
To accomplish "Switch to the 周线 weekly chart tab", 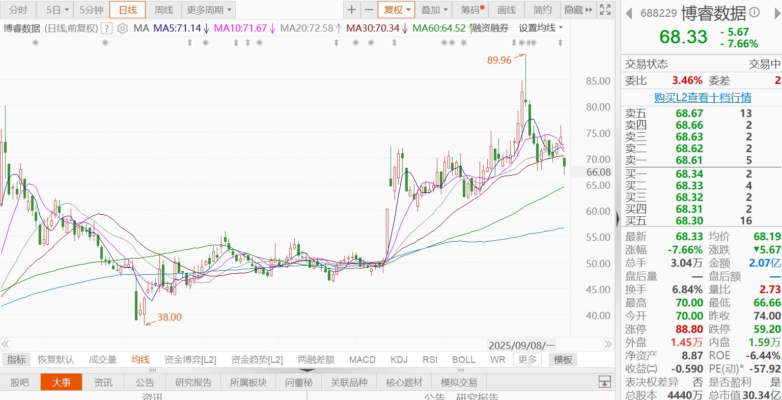I will click(x=164, y=10).
